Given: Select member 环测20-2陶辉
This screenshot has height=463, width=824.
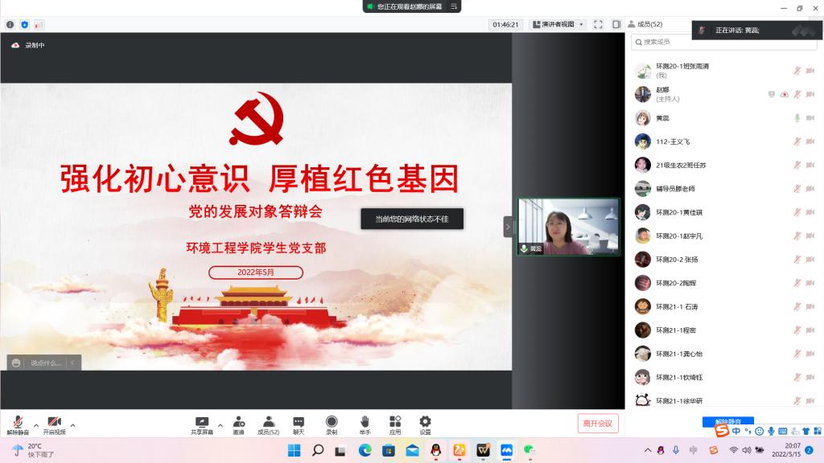Looking at the screenshot, I should pos(724,283).
